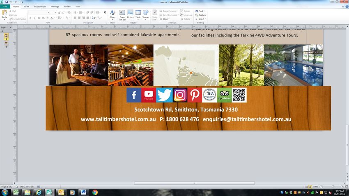The height and width of the screenshot is (196, 349).
Task: Justify text in Paragraph group
Action: coord(88,18)
